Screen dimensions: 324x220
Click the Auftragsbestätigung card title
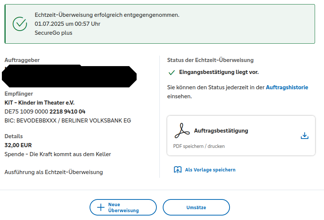(221, 131)
